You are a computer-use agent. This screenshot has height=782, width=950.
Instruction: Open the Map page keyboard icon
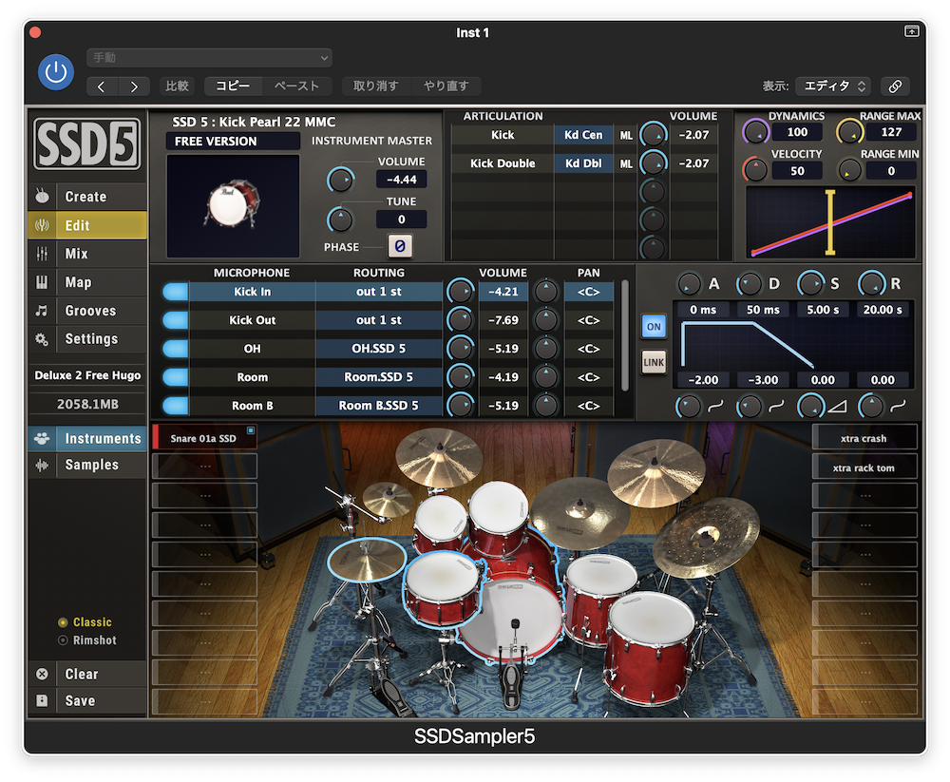[x=42, y=282]
